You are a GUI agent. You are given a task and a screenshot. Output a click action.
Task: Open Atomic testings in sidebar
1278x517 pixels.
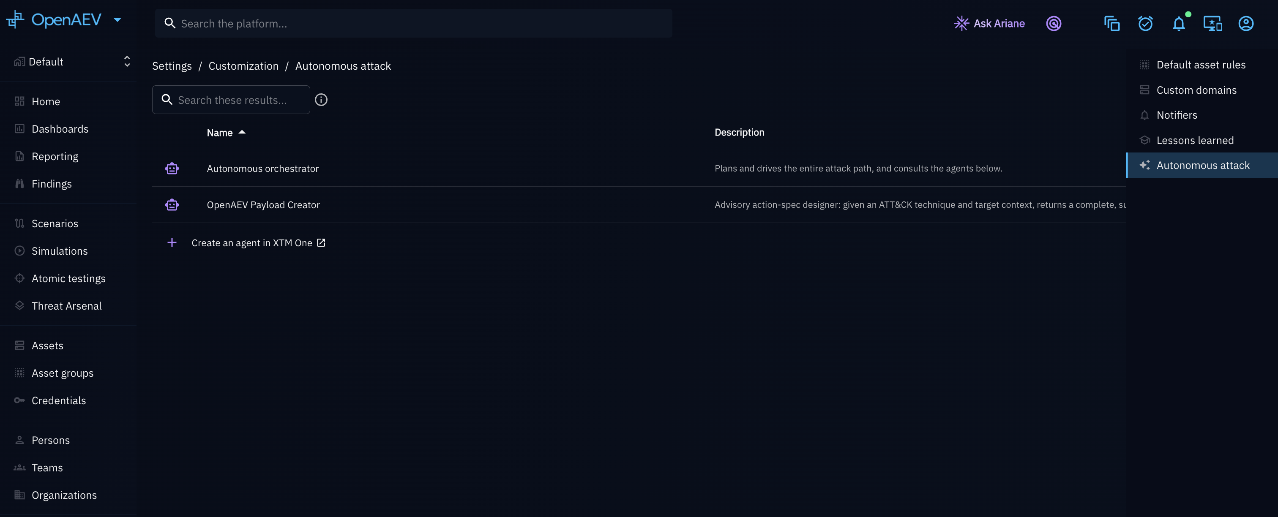click(68, 279)
